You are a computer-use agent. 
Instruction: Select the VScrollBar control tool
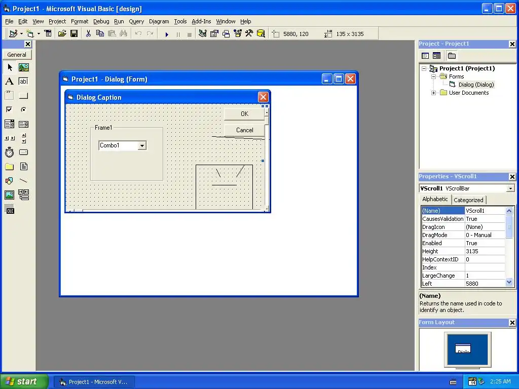pyautogui.click(x=23, y=138)
